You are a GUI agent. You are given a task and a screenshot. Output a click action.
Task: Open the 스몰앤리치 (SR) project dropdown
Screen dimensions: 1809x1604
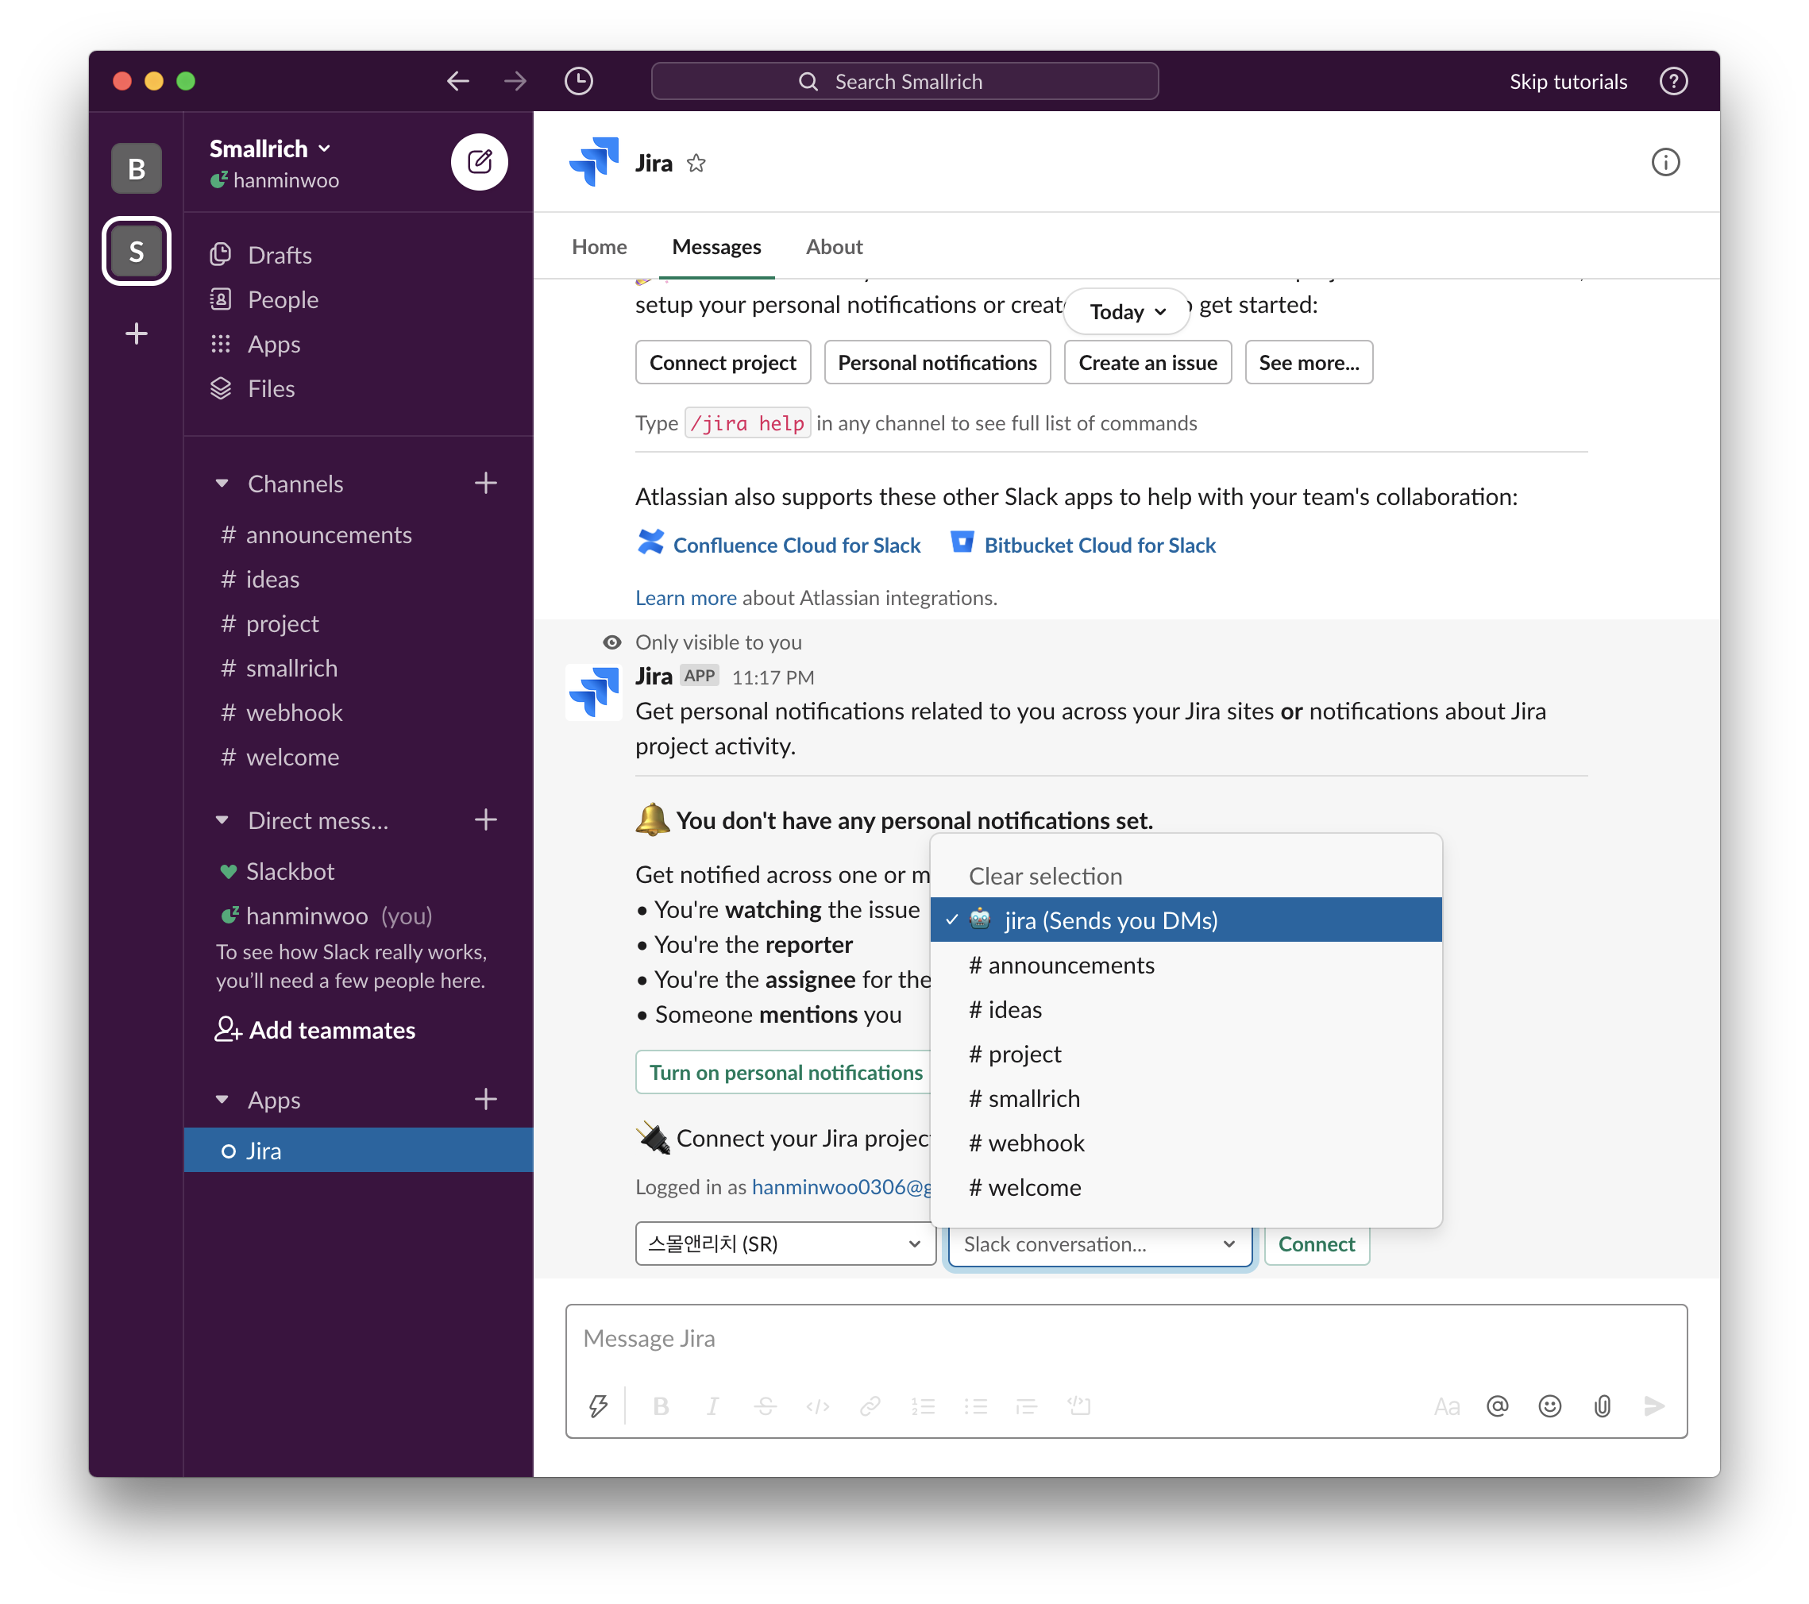pos(785,1244)
